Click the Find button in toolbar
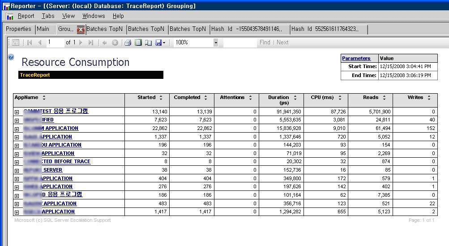The height and width of the screenshot is (246, 449). 265,43
